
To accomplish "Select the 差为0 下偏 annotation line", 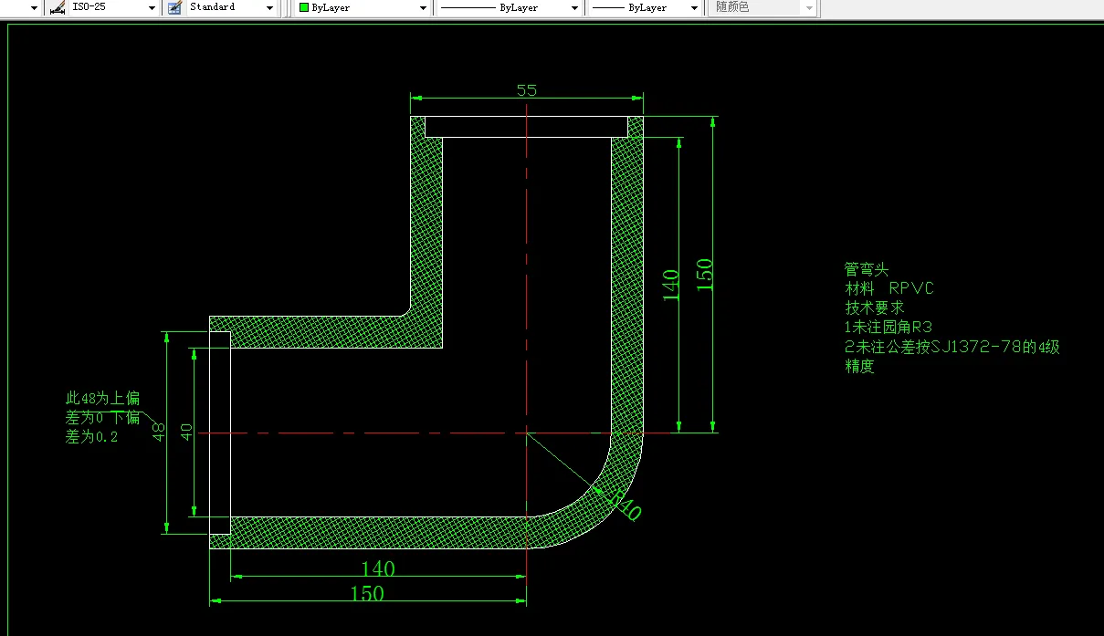I will [x=102, y=418].
